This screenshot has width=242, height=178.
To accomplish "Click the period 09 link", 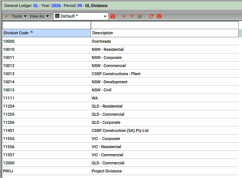I will tap(80, 6).
